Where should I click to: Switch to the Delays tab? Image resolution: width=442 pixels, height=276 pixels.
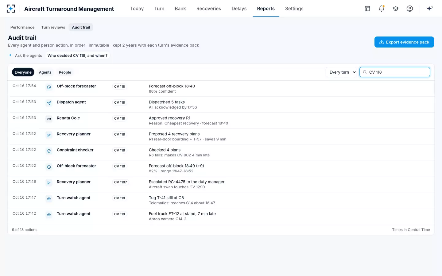click(239, 9)
